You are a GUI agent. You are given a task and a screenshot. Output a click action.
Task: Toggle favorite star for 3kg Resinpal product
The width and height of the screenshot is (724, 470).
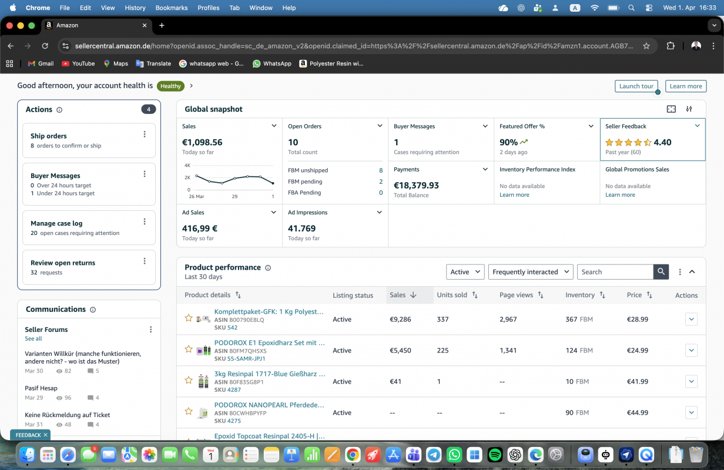pos(189,380)
